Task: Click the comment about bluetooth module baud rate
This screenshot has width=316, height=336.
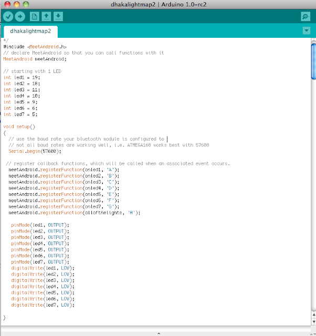Action: pyautogui.click(x=86, y=139)
